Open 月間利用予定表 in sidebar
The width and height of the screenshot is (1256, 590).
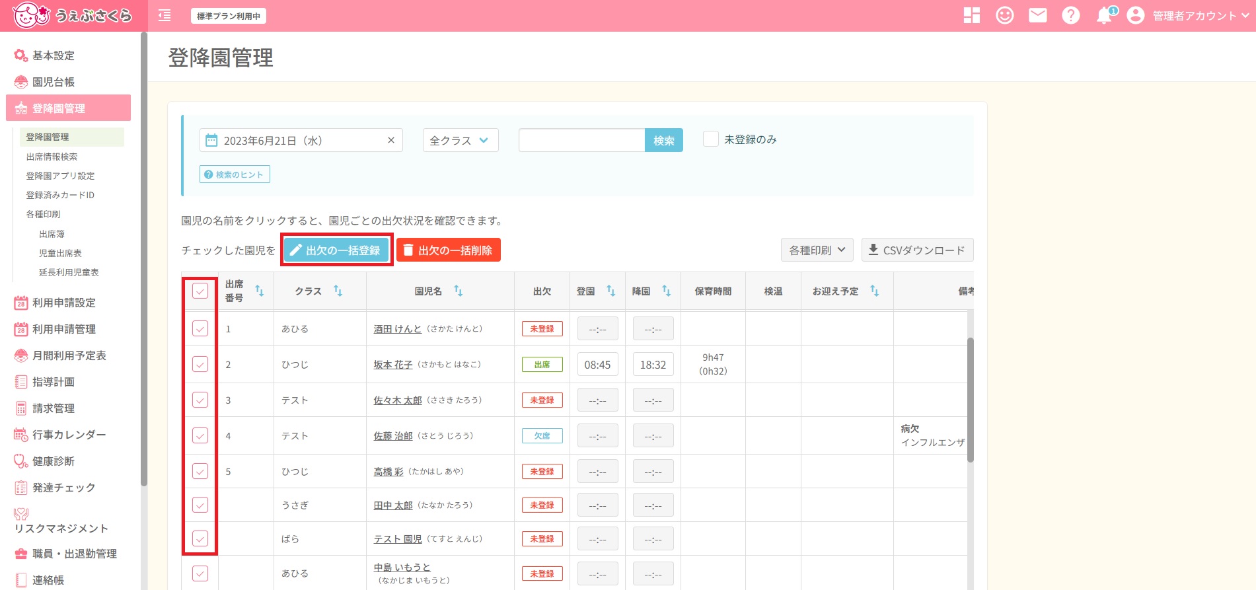point(69,355)
